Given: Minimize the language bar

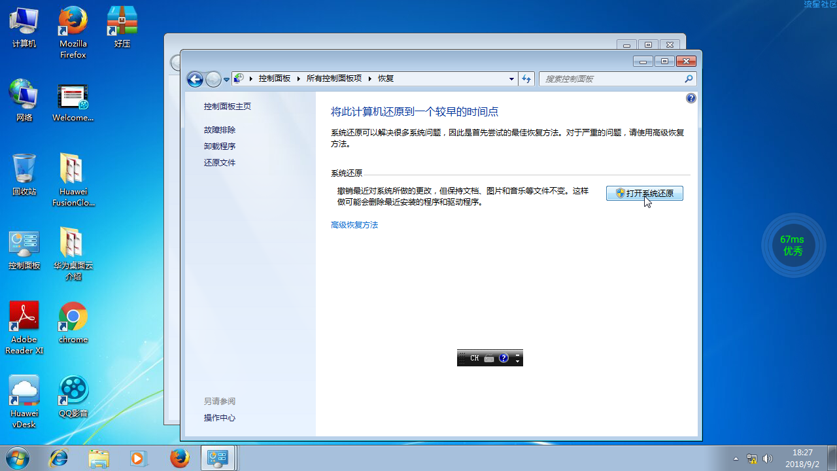Looking at the screenshot, I should pos(518,354).
